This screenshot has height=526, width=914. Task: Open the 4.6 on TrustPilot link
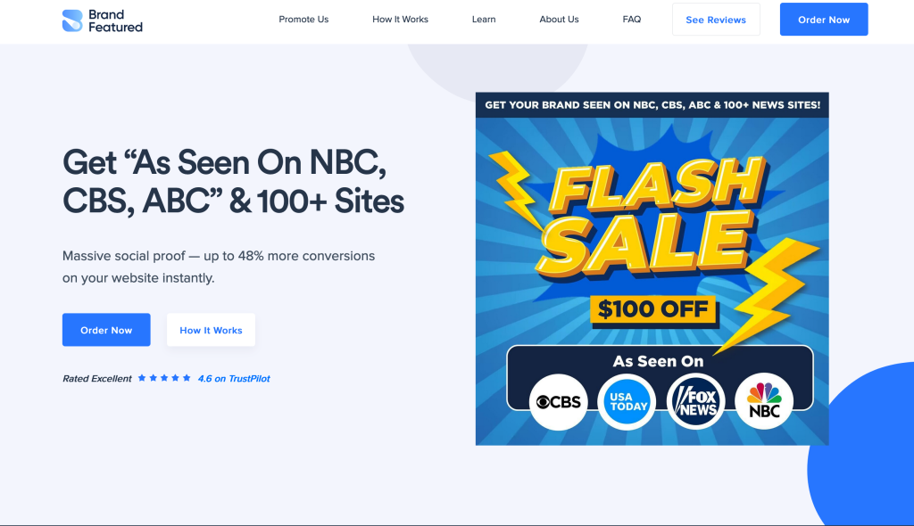coord(234,379)
